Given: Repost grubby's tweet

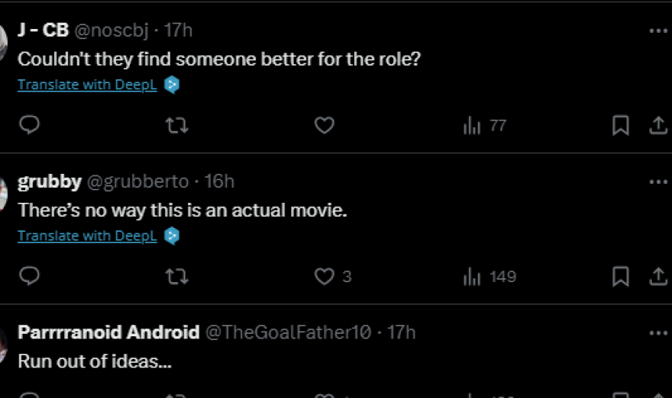Looking at the screenshot, I should point(177,277).
